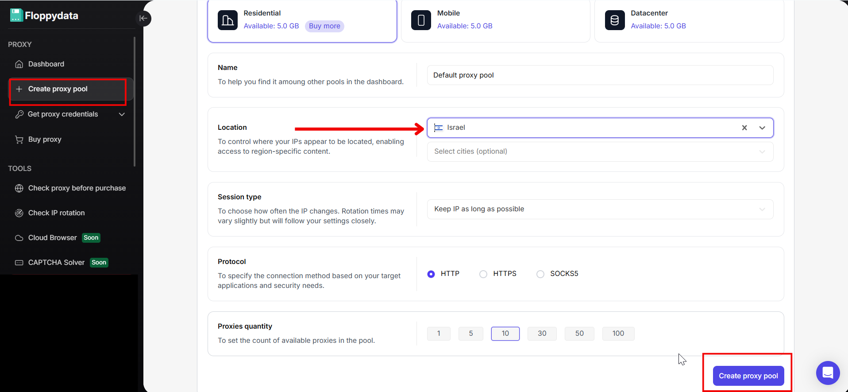Select the SOCKS5 protocol radio button
Viewport: 848px width, 392px height.
540,274
